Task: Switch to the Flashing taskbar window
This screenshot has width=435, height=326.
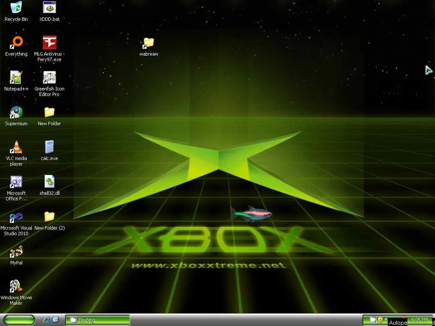Action: click(98, 320)
